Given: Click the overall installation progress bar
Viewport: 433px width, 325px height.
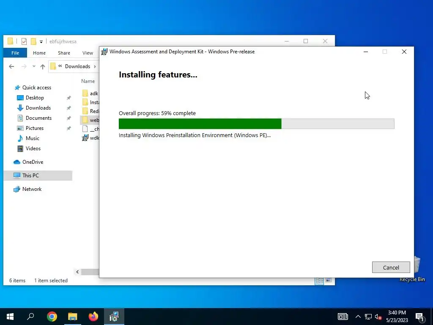Looking at the screenshot, I should pos(256,124).
